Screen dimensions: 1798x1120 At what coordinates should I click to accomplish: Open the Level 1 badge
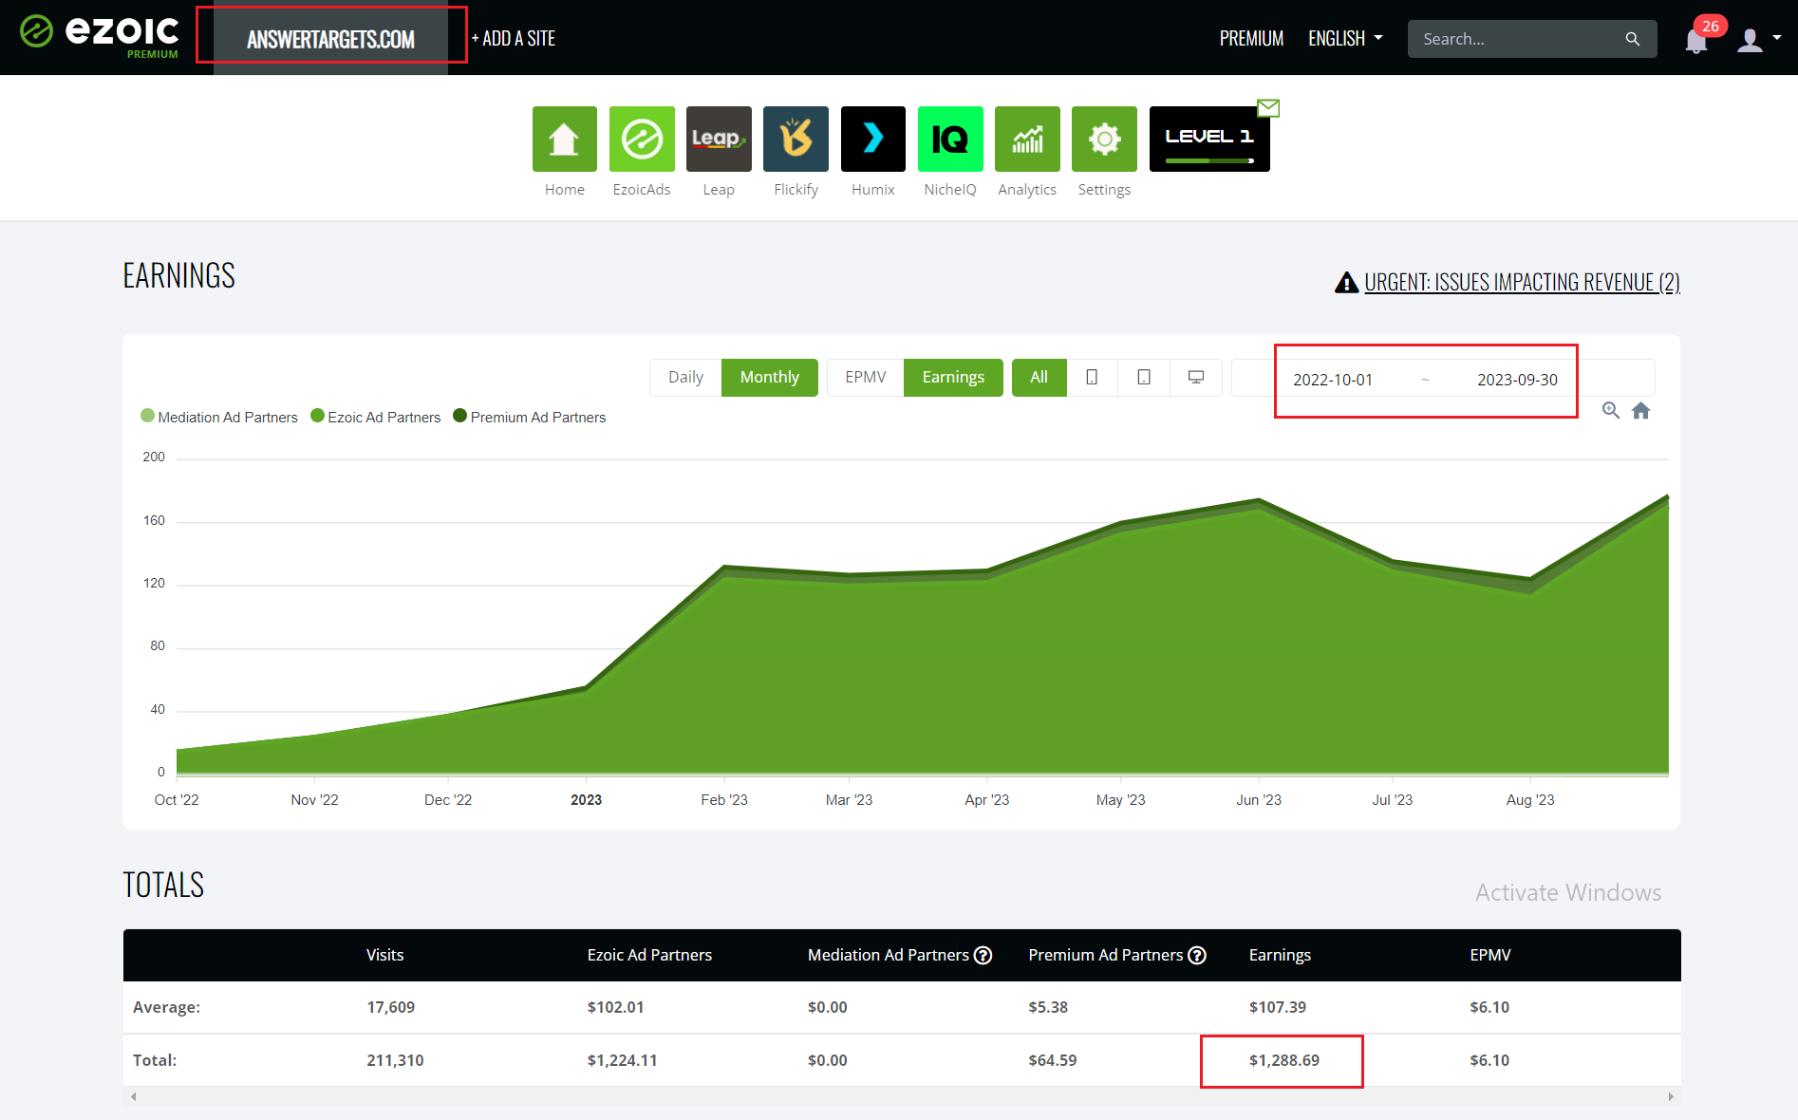(1209, 139)
